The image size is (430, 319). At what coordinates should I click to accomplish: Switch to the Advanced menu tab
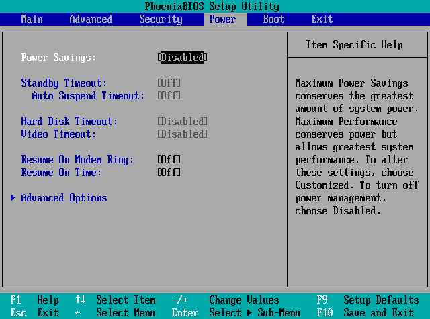pyautogui.click(x=91, y=19)
